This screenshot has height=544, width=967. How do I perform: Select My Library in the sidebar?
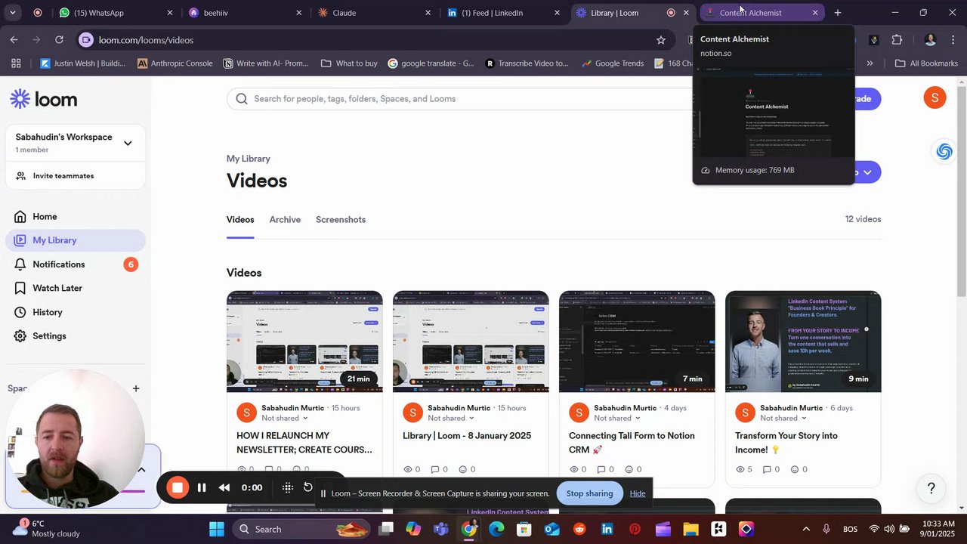[76, 240]
